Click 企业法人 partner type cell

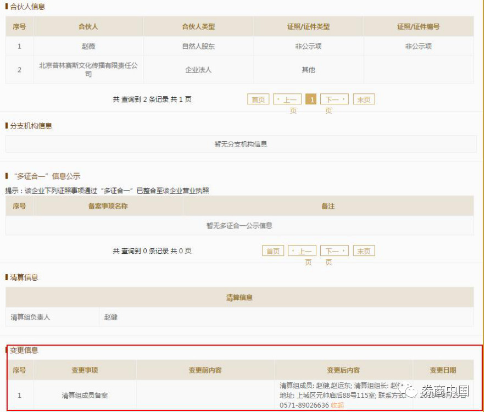[198, 70]
